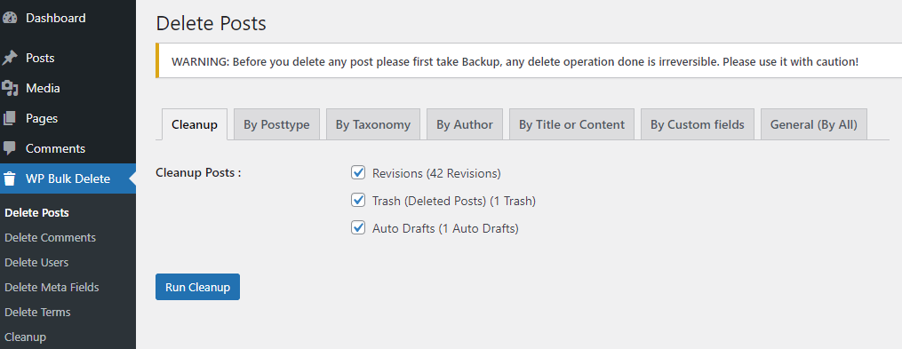This screenshot has width=902, height=349.
Task: Open the Delete Users submenu link
Action: (36, 262)
